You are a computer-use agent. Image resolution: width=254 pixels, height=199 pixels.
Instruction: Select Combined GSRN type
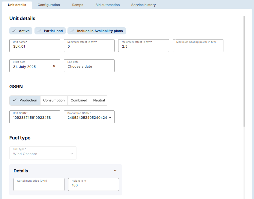[79, 101]
